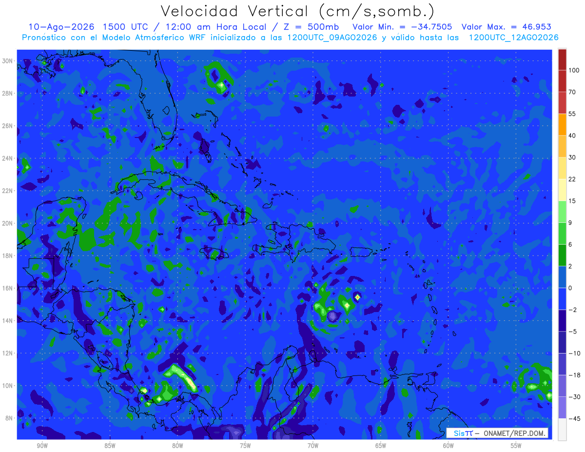Click the 'Velocidad Vertical (cm/s,somb.)' title
585x452 pixels.
click(x=297, y=11)
